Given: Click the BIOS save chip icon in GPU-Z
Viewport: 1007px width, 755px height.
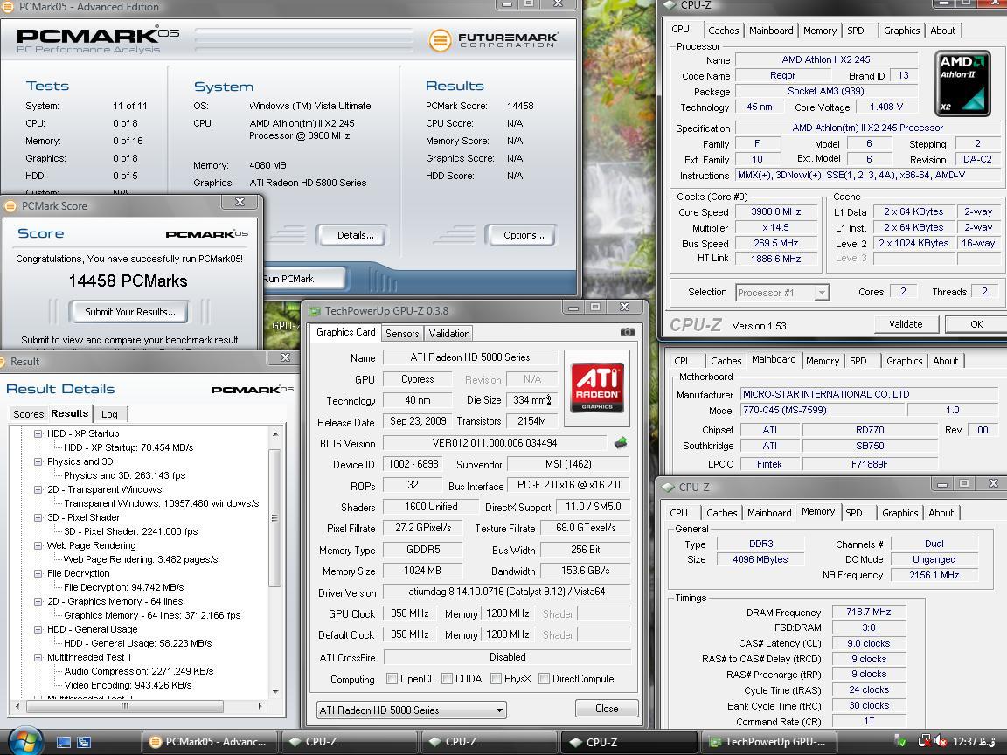Looking at the screenshot, I should click(x=621, y=442).
